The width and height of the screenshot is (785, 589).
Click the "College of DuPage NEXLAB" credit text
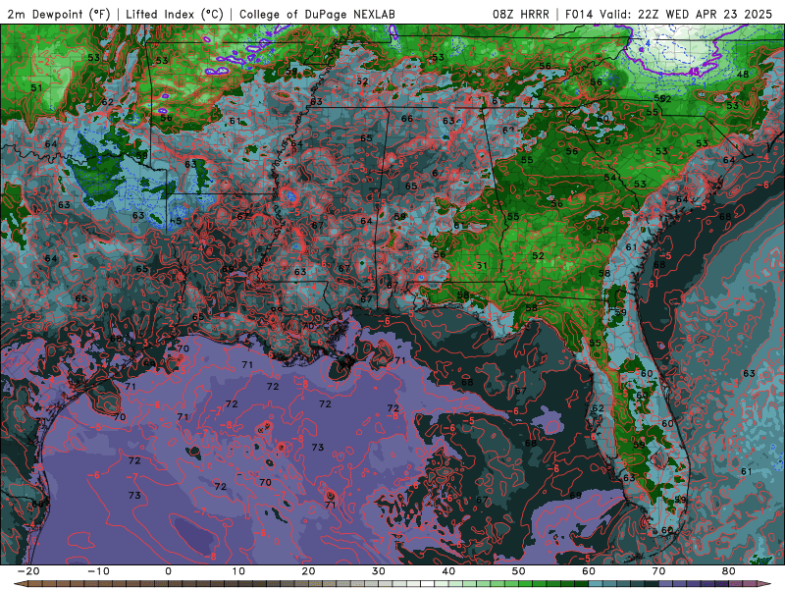point(317,14)
